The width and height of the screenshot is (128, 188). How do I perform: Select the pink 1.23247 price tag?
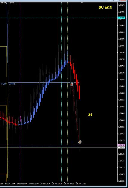pos(121,145)
